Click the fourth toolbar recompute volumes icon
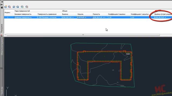The image size is (172, 96). click(x=18, y=7)
